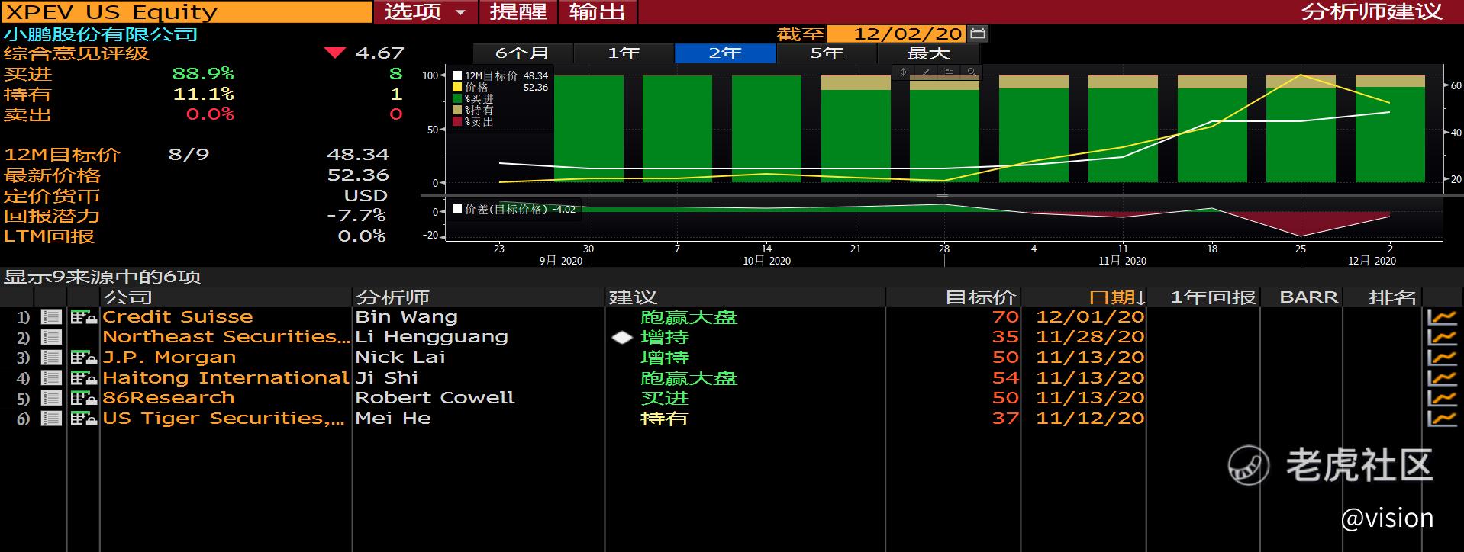This screenshot has width=1464, height=552.
Task: Open Northeast Securities firm link
Action: (x=226, y=337)
